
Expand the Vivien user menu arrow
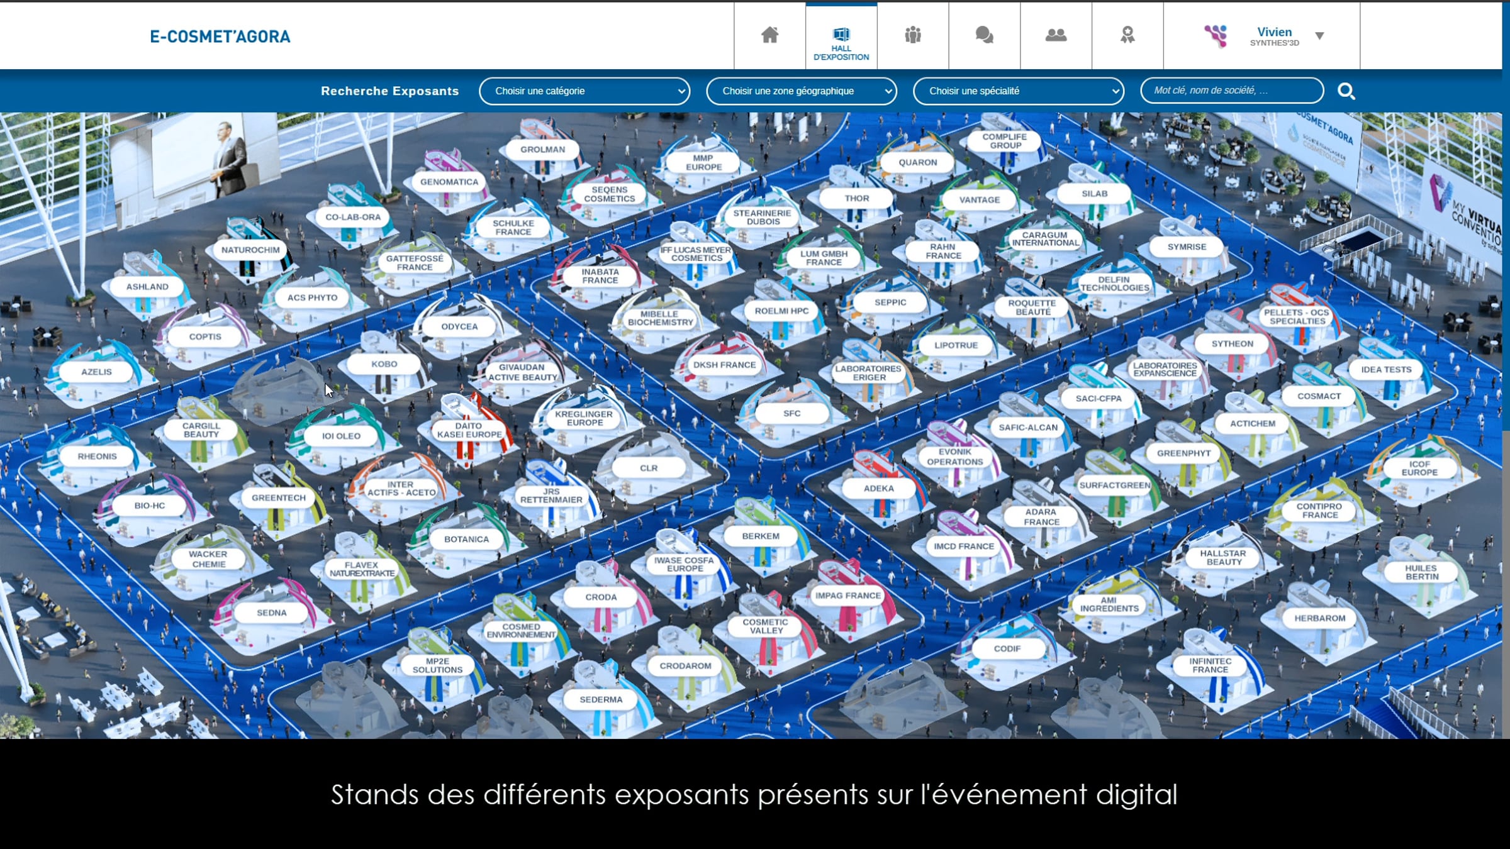(x=1319, y=36)
